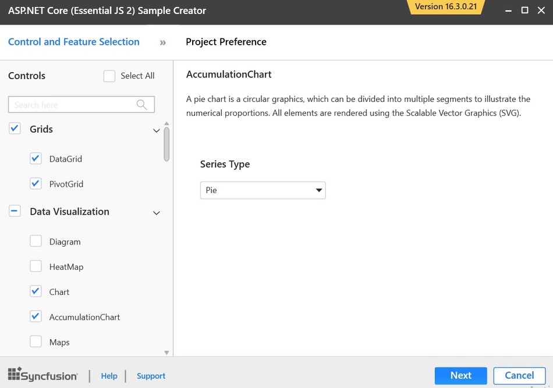Open the Series Type Pie dropdown

click(x=263, y=190)
